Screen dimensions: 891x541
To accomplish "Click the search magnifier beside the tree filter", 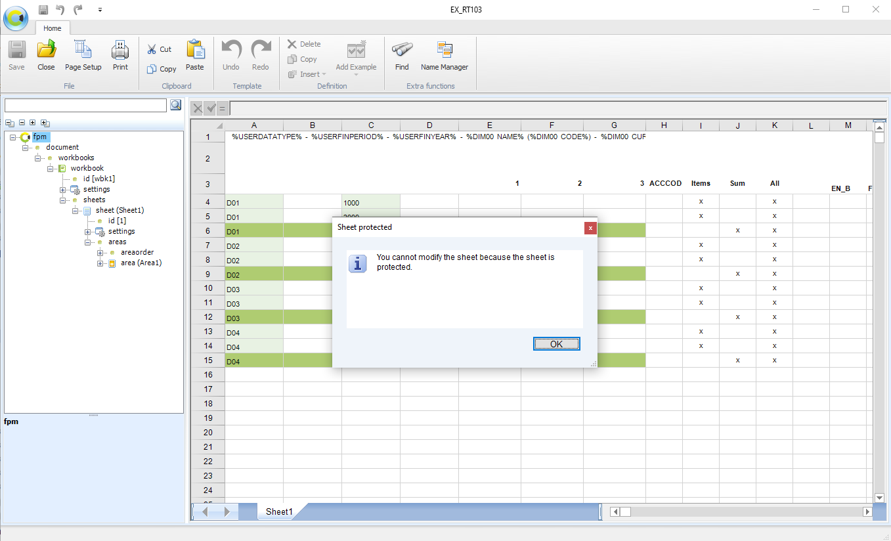I will coord(176,105).
